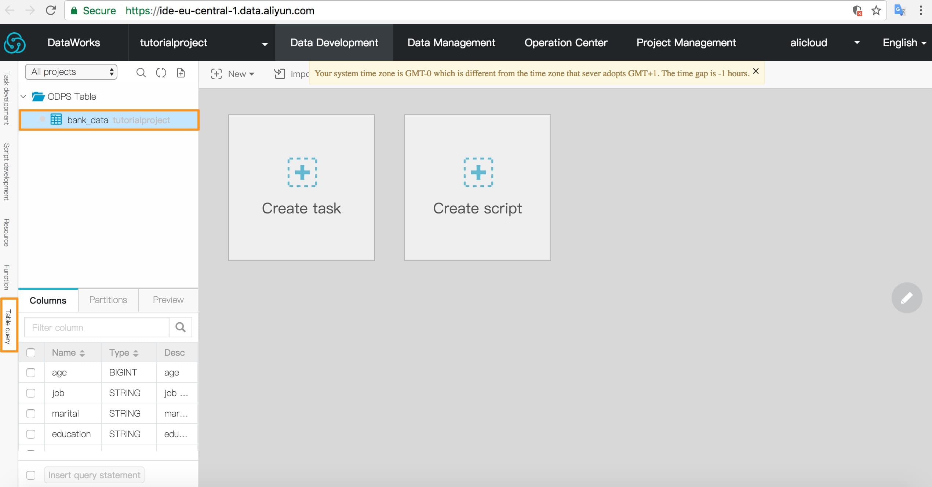932x487 pixels.
Task: Switch to the Partitions tab
Action: (x=108, y=300)
